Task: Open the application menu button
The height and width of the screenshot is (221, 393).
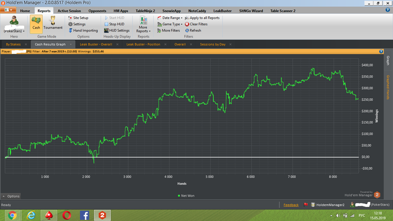Action: tap(8, 10)
